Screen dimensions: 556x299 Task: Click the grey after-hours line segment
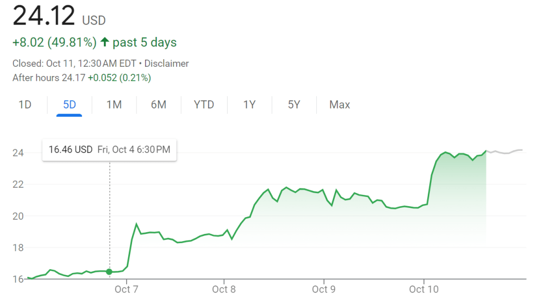(x=505, y=152)
